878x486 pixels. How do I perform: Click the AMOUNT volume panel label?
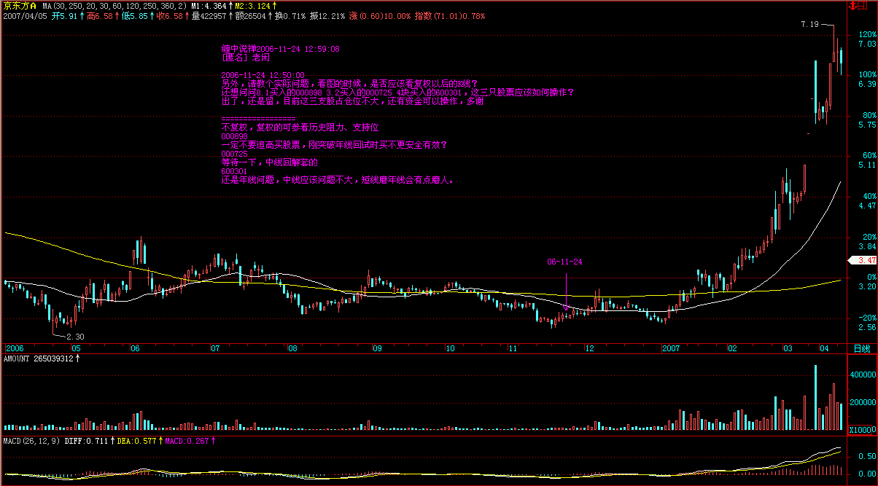click(x=39, y=358)
